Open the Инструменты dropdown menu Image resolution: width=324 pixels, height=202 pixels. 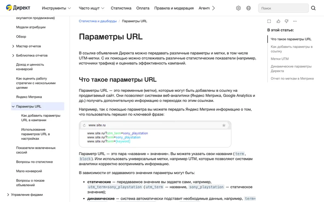[56, 8]
